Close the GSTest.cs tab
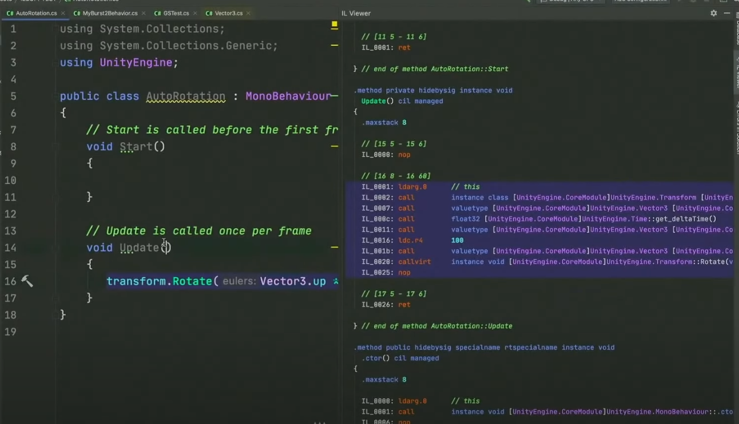The height and width of the screenshot is (424, 739). click(195, 13)
